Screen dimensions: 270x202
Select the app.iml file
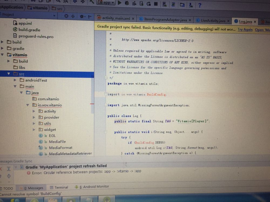click(x=22, y=23)
